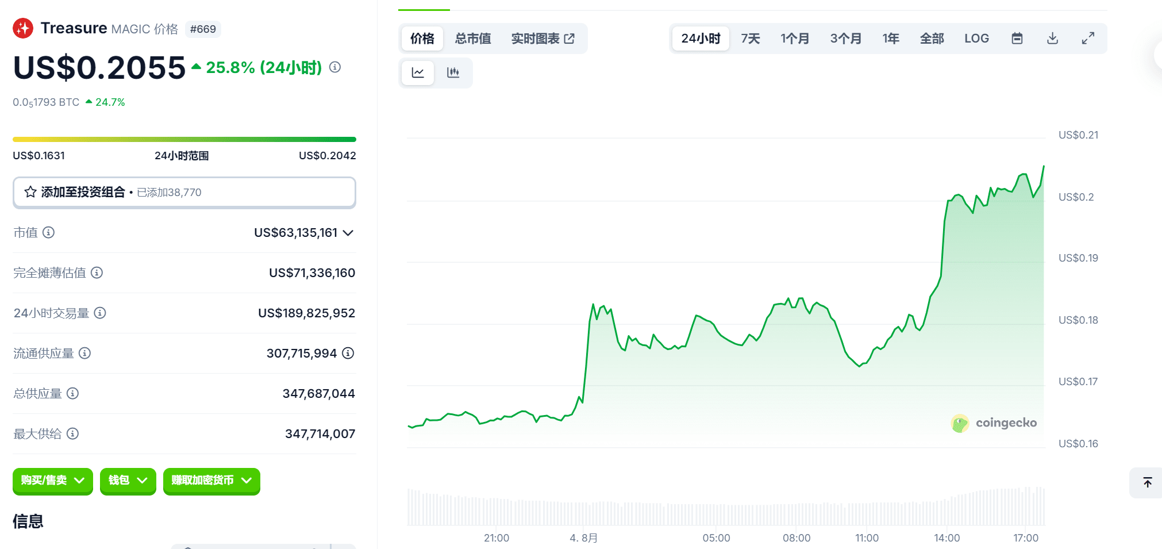Show the 流通供应量 label info tooltip
Image resolution: width=1162 pixels, height=549 pixels.
click(x=85, y=353)
